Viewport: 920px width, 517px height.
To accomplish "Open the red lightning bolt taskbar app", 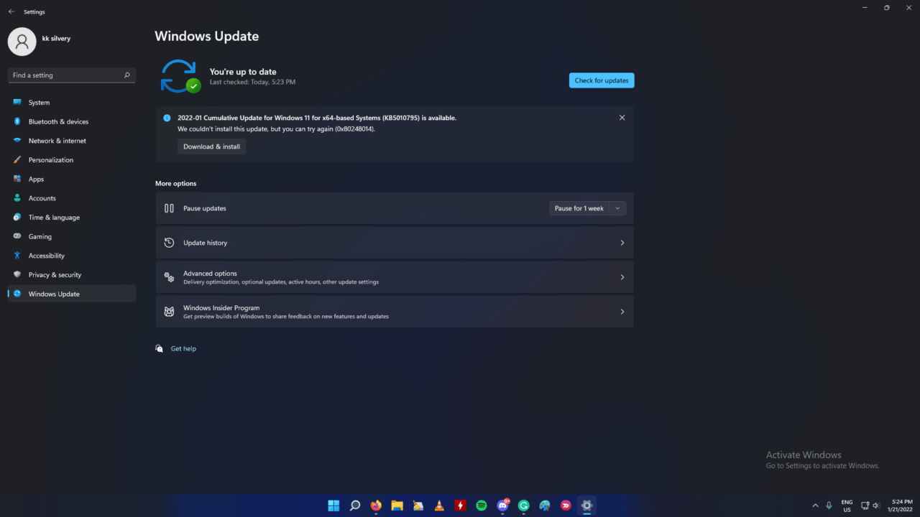I will [x=461, y=506].
